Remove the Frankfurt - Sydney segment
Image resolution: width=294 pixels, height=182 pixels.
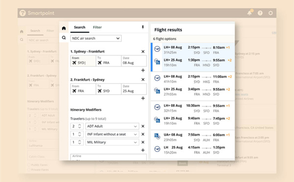click(x=143, y=80)
